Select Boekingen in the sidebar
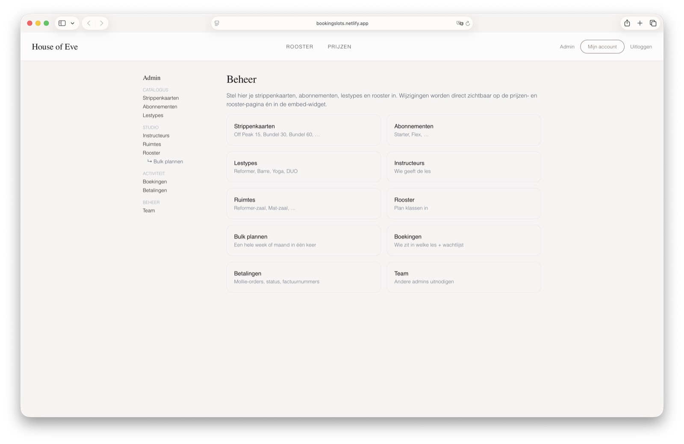 point(155,182)
